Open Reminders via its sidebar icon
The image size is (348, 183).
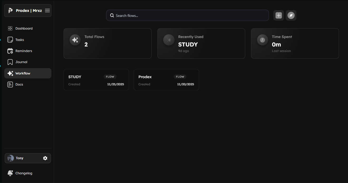pos(10,51)
